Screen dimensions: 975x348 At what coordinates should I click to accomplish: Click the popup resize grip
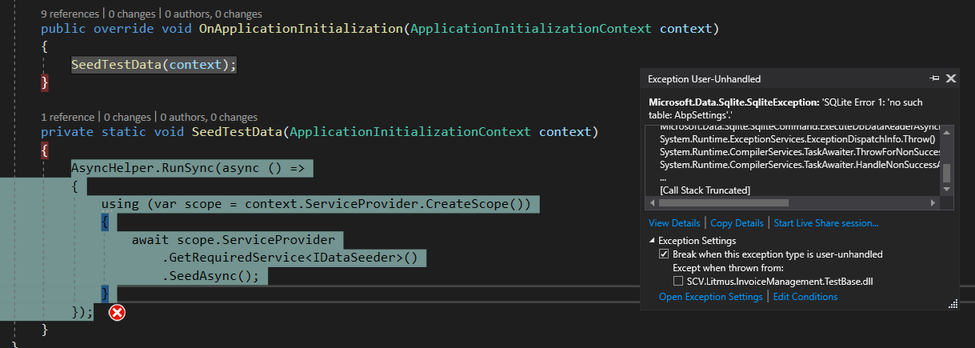tap(953, 303)
